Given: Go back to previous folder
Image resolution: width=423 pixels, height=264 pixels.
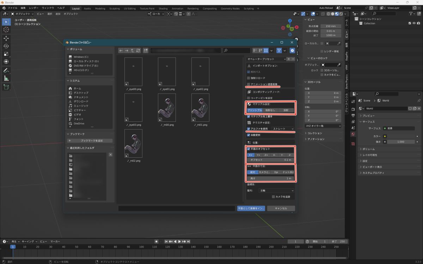Looking at the screenshot, I should coord(121,51).
